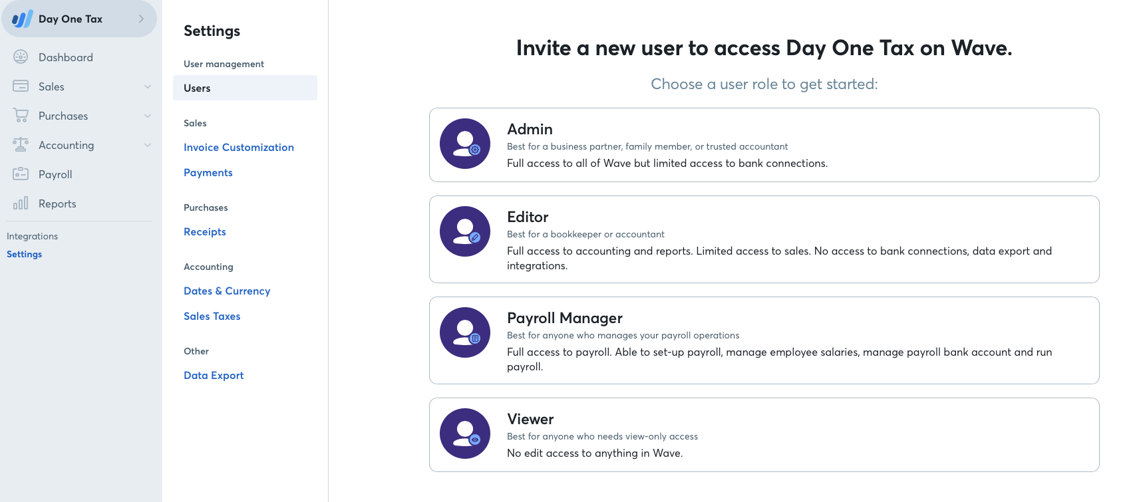The width and height of the screenshot is (1131, 502).
Task: Expand the Purchases menu chevron
Action: click(148, 116)
